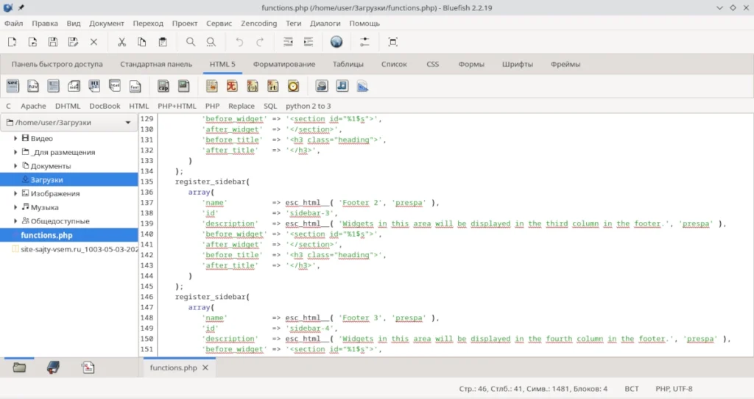Screen dimensions: 754x399
Task: Save the current file via floppy icon
Action: pyautogui.click(x=53, y=43)
